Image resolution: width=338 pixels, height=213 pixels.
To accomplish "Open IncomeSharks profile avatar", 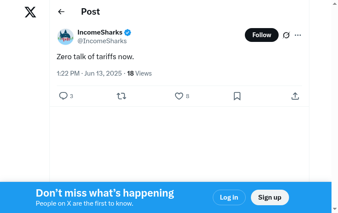I will (65, 37).
